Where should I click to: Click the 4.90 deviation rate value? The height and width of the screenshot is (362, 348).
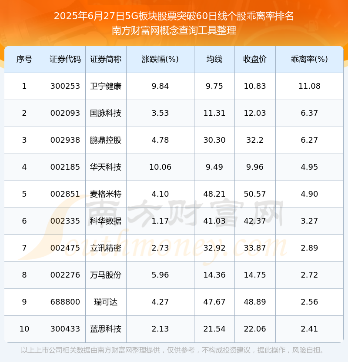(x=309, y=194)
